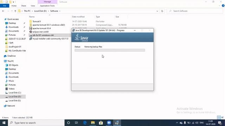The height and width of the screenshot is (126, 225).
Task: Open the File tab in Explorer
Action: (x=5, y=6)
